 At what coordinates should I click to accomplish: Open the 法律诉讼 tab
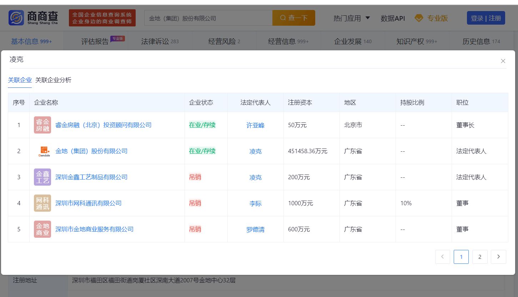pyautogui.click(x=160, y=41)
